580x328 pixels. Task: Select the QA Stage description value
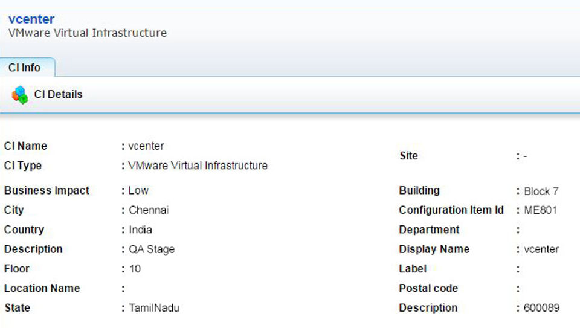152,249
